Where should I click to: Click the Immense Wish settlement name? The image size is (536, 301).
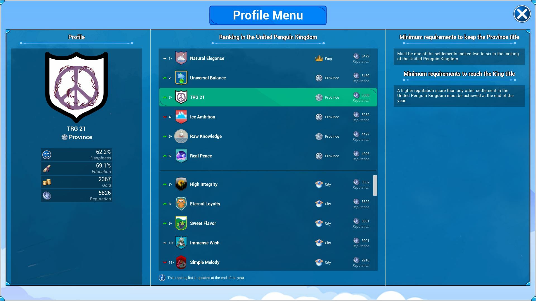204,243
